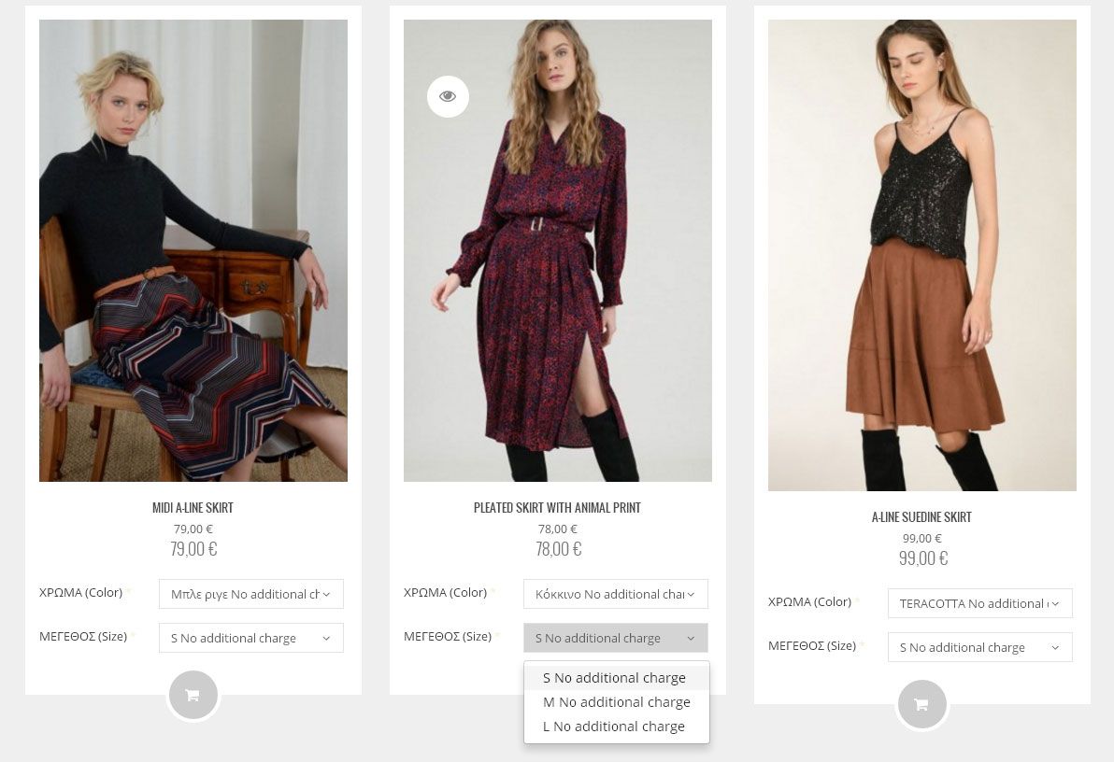Add A-Line Suedine Skirt to cart
Viewport: 1114px width, 762px height.
point(921,704)
